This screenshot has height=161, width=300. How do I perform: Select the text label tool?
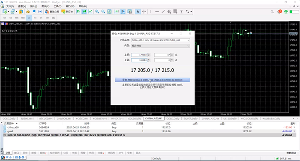(x=181, y=12)
